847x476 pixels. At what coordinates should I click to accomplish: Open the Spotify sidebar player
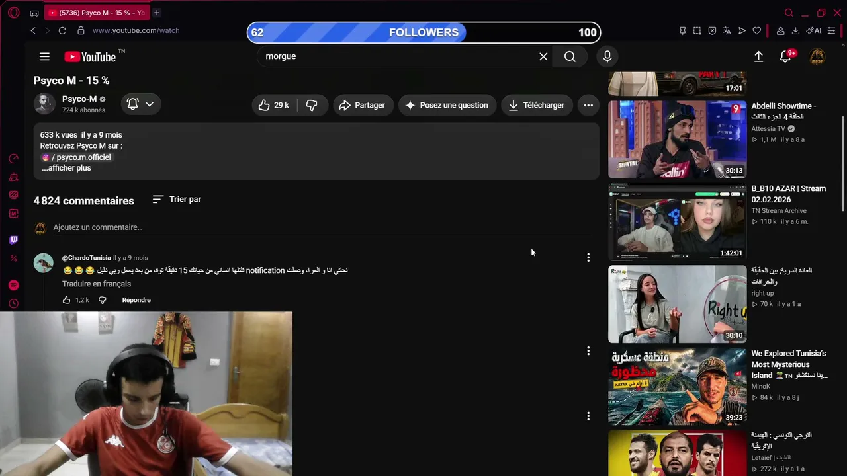point(13,285)
